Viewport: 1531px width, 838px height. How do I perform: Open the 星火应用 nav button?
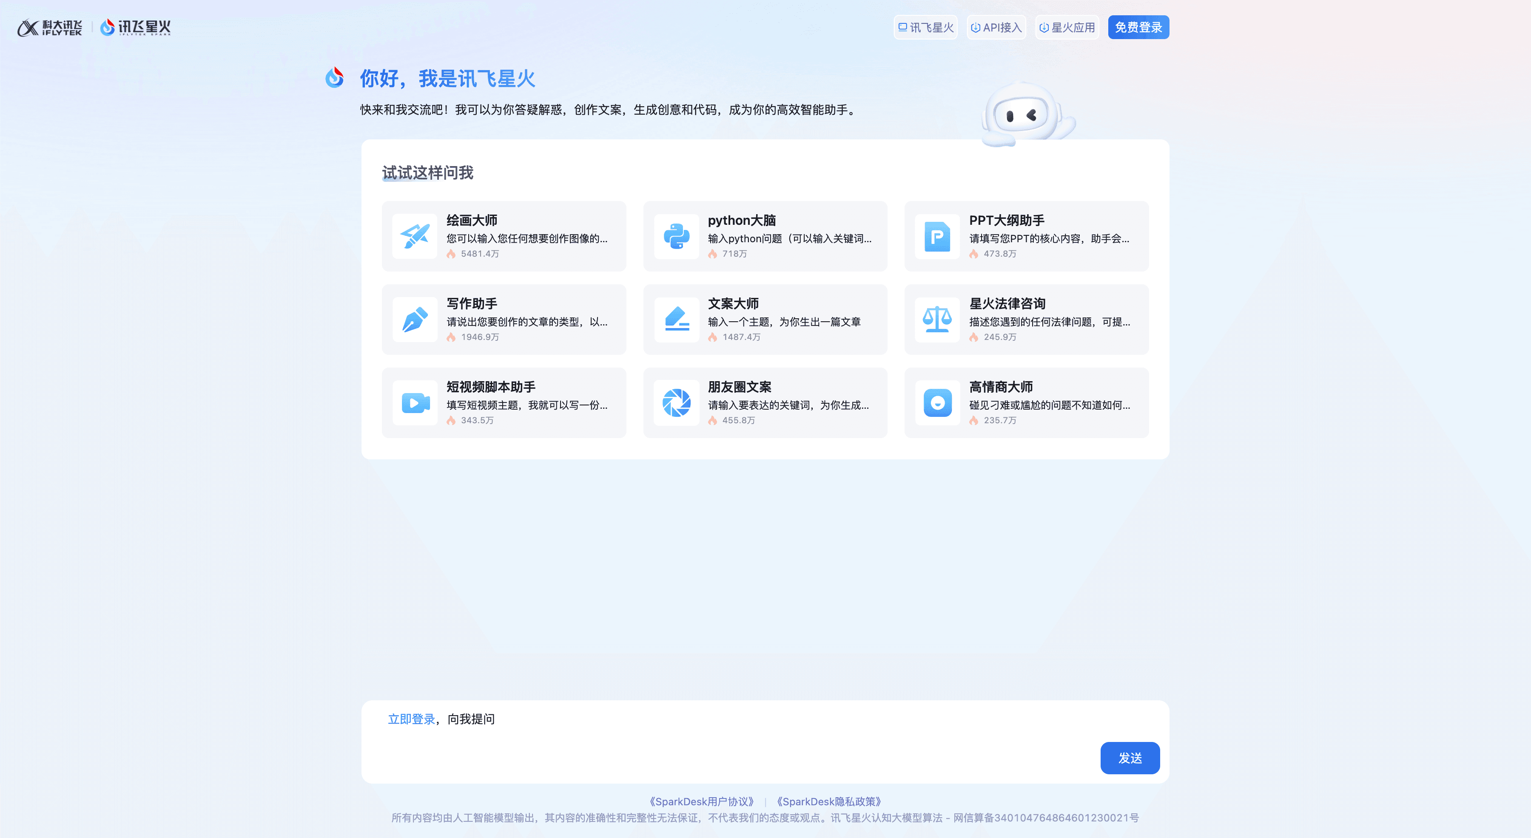1067,27
